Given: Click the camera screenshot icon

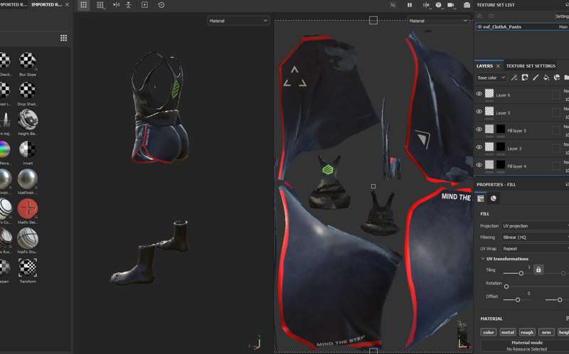Looking at the screenshot, I should click(x=467, y=5).
